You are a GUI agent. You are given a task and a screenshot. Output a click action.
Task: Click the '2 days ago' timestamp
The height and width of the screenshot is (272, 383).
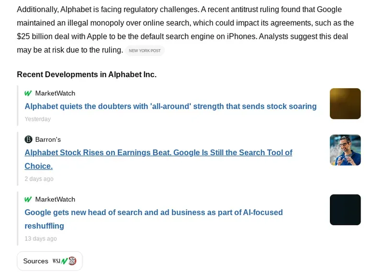pos(39,179)
